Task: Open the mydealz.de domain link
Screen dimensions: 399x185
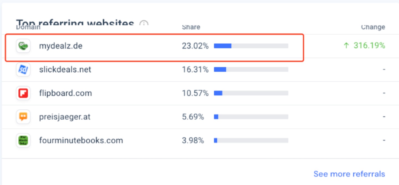Action: 61,46
